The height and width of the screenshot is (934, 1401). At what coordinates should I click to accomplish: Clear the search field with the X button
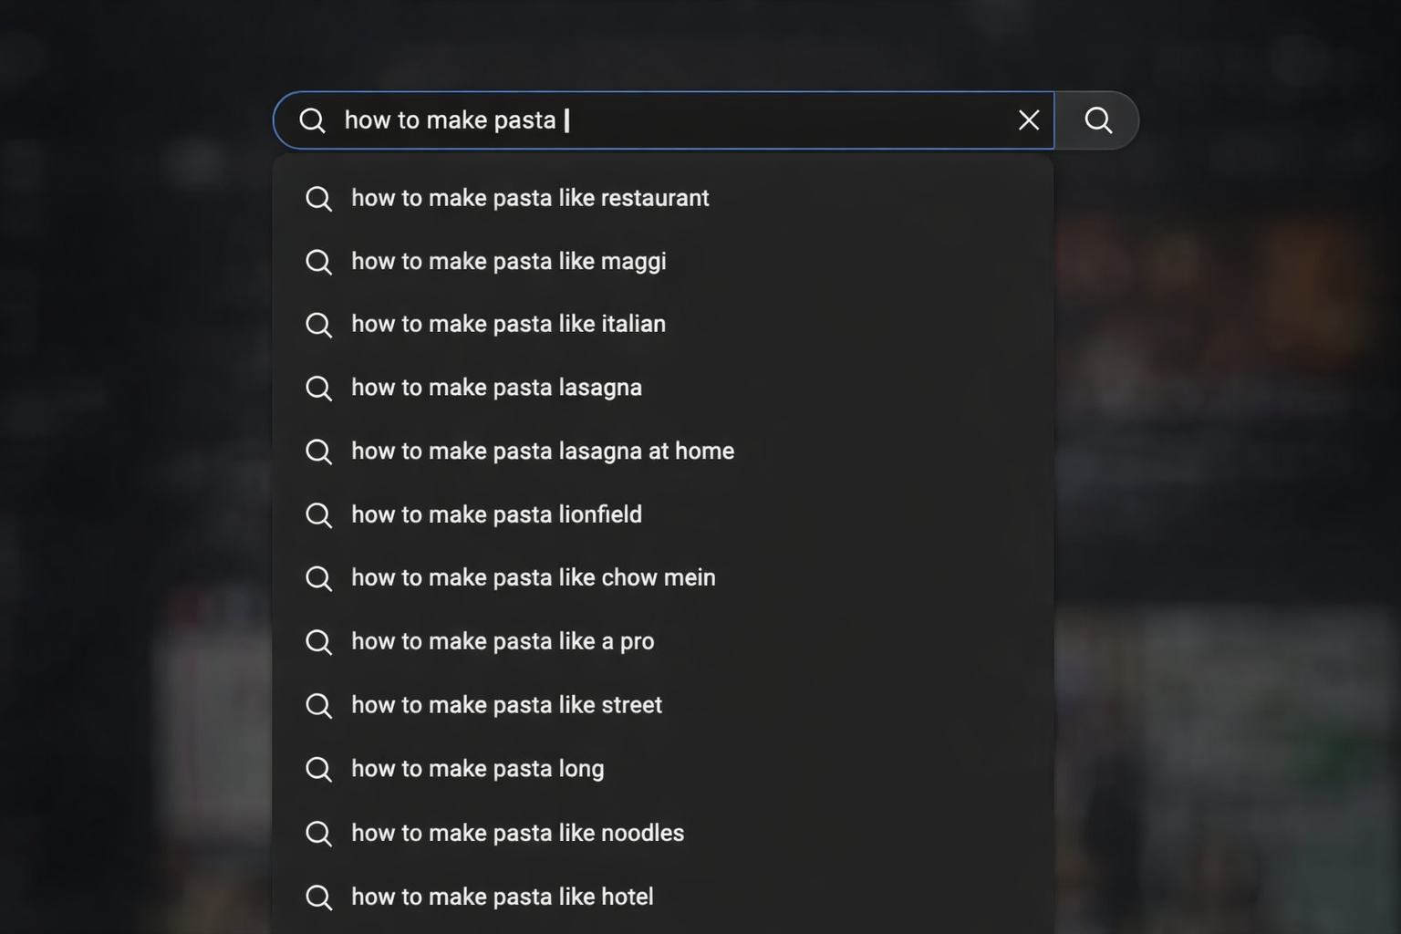[x=1029, y=119]
